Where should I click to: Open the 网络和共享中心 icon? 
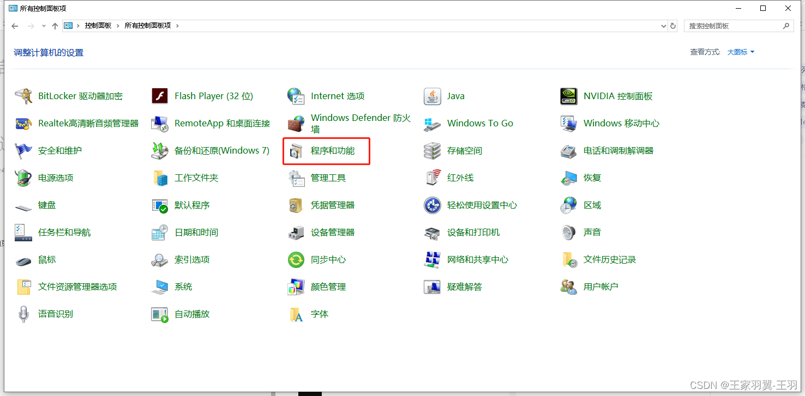(432, 260)
